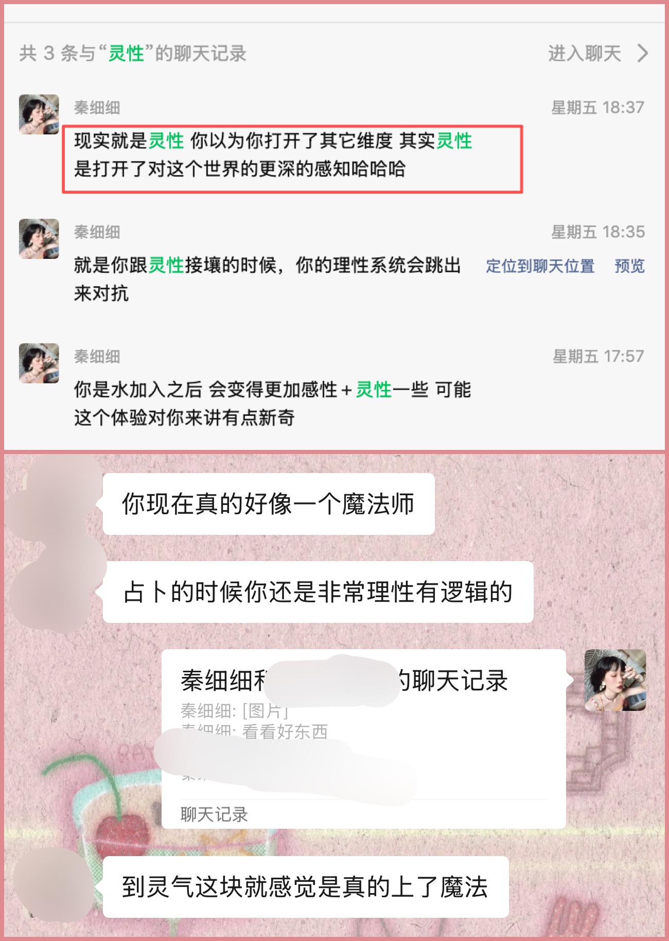Click the timestamp 星期五 18:35
This screenshot has height=941, width=669.
point(598,232)
